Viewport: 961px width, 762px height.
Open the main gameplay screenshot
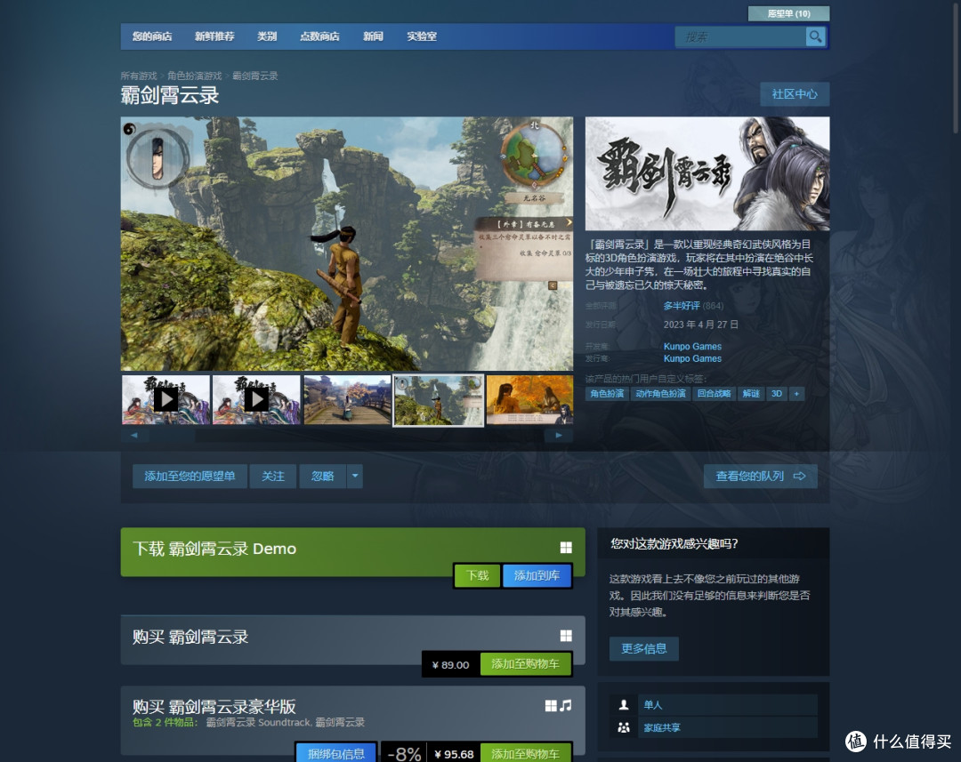point(347,244)
